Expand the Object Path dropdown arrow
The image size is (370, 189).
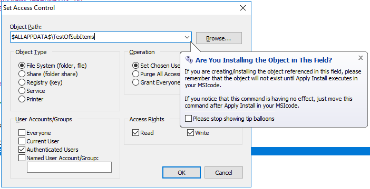187,37
